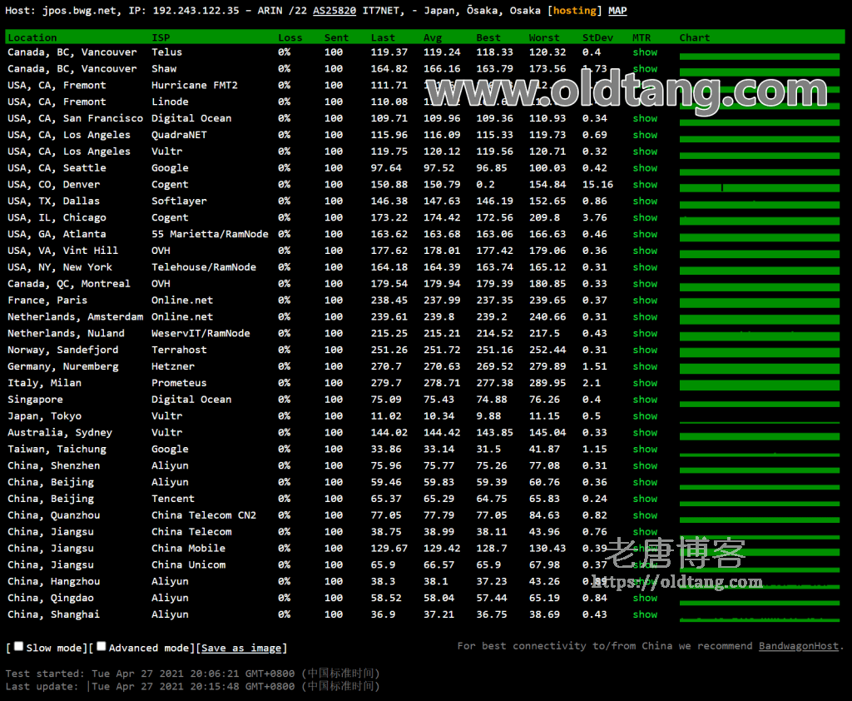Viewport: 852px width, 701px height.
Task: Click the StDev column header
Action: 596,37
